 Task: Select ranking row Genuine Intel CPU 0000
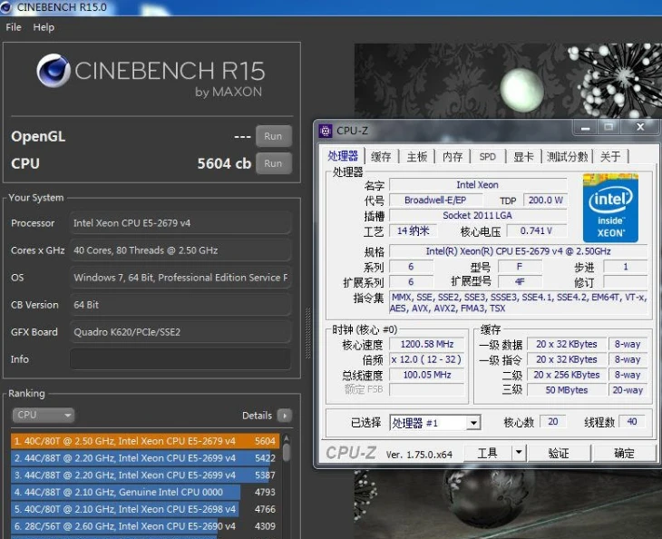click(145, 492)
